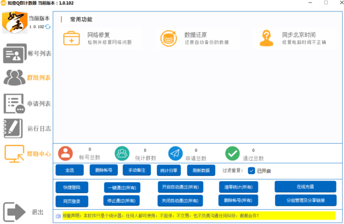Click the 统计群数 label
The width and height of the screenshot is (344, 224).
[x=145, y=158]
